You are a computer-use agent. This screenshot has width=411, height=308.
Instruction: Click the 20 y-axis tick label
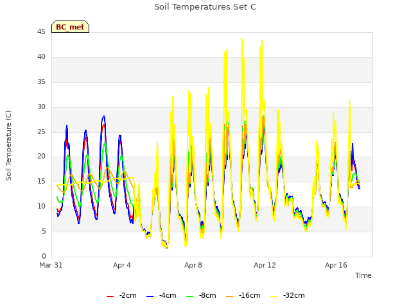pyautogui.click(x=41, y=157)
